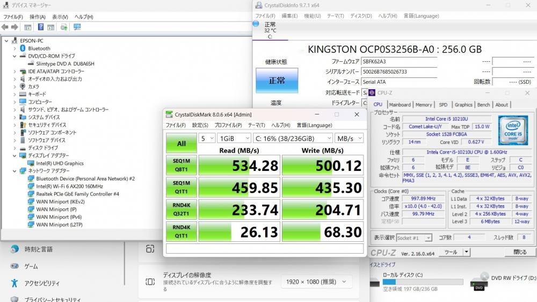Run the RND4K Q32T1 test
The width and height of the screenshot is (537, 302).
point(181,210)
